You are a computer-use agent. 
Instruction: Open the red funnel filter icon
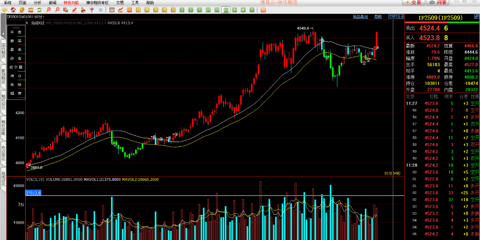92,10
